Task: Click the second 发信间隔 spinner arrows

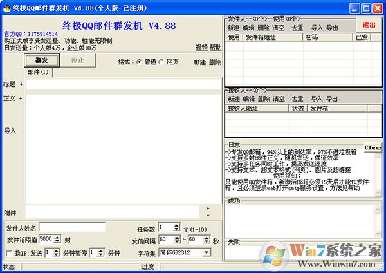Action: pyautogui.click(x=207, y=240)
